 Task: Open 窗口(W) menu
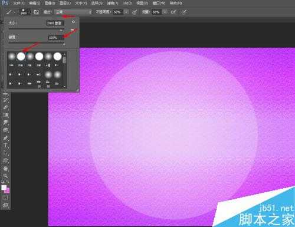pos(159,3)
